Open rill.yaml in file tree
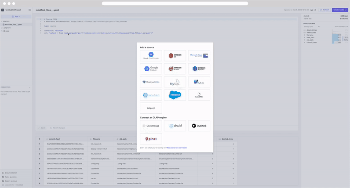The height and width of the screenshot is (188, 350). (x=6, y=31)
